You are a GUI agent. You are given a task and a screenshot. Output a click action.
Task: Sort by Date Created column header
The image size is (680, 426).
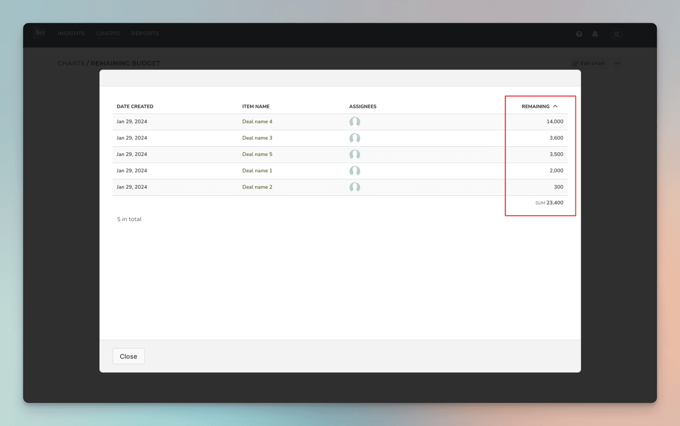[135, 106]
